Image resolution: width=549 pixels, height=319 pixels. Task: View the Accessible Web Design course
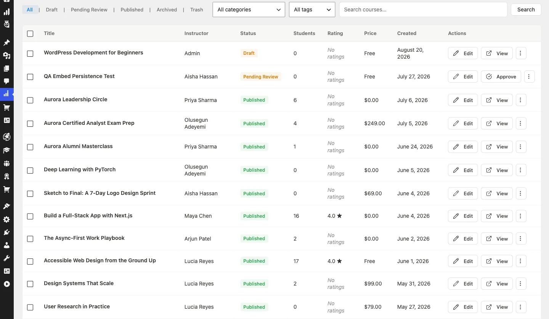pos(497,261)
